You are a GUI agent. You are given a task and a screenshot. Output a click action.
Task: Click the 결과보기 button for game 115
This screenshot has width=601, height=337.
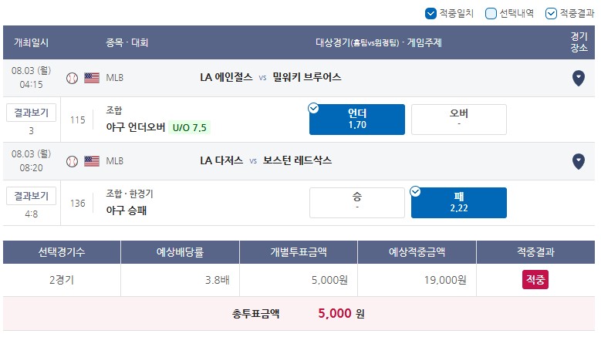[x=32, y=113]
